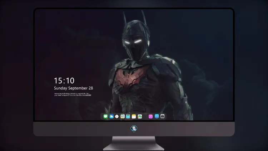Open the Photos gallery app in dock

(140, 116)
